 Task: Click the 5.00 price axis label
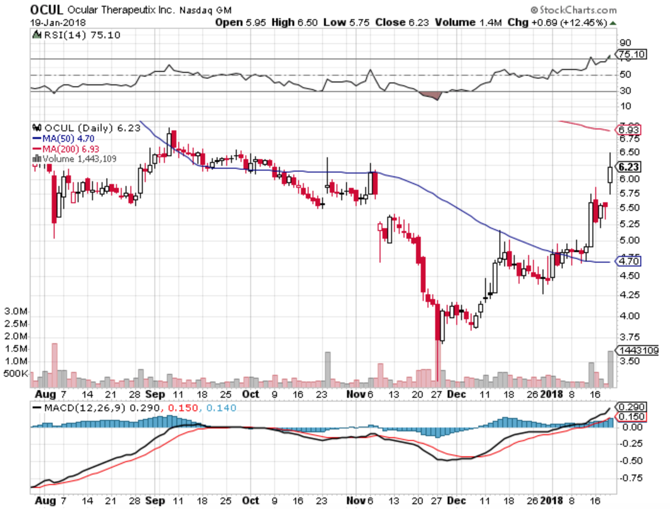pyautogui.click(x=629, y=241)
